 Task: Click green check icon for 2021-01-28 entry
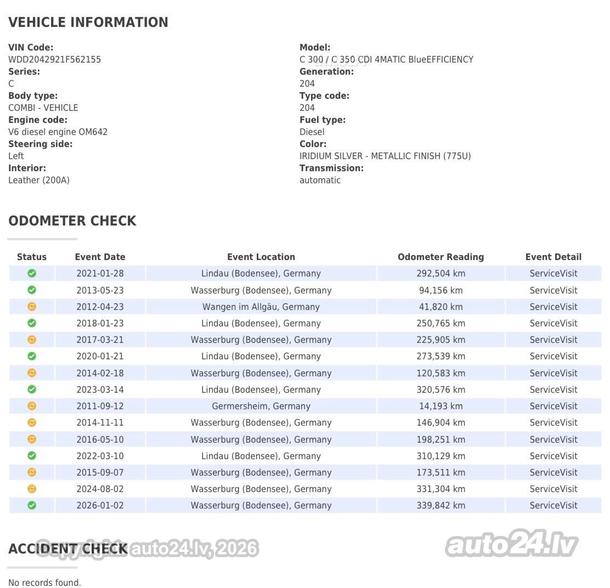click(x=32, y=273)
